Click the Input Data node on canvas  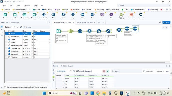point(59,31)
